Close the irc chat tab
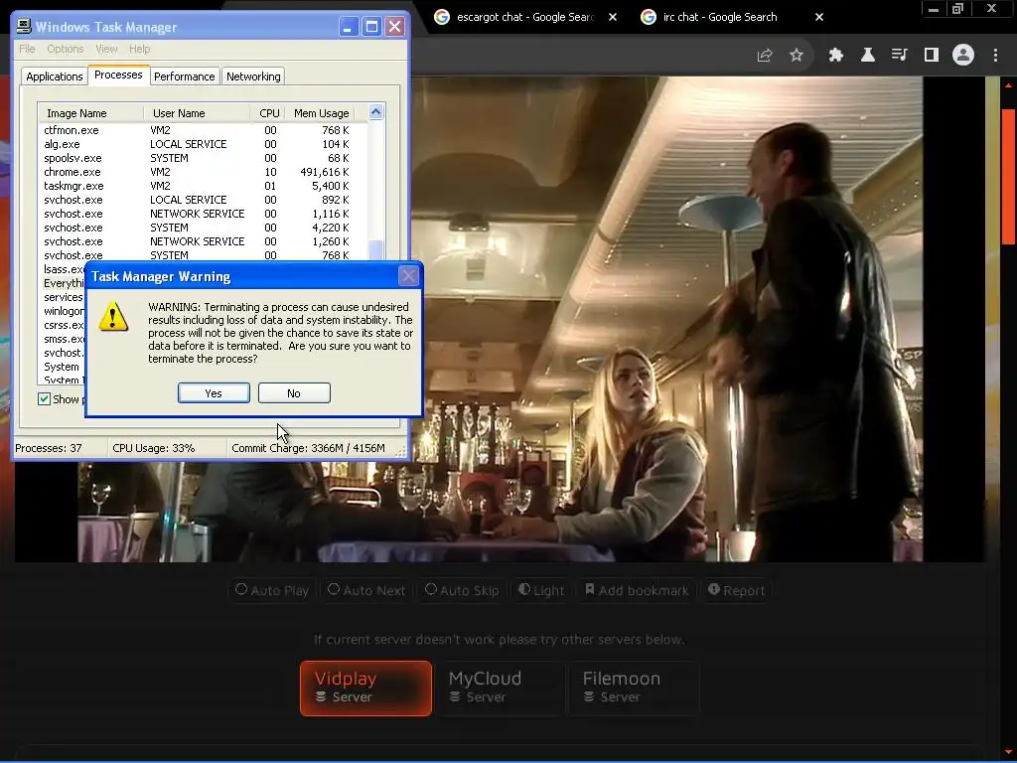This screenshot has height=763, width=1017. click(x=819, y=17)
